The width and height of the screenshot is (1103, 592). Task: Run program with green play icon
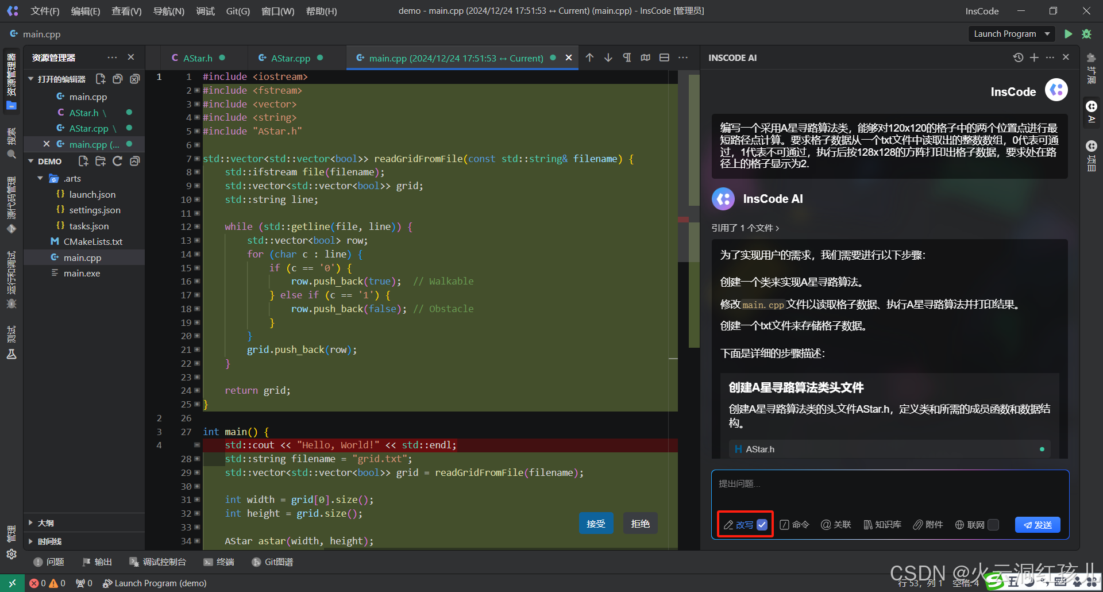pyautogui.click(x=1068, y=34)
